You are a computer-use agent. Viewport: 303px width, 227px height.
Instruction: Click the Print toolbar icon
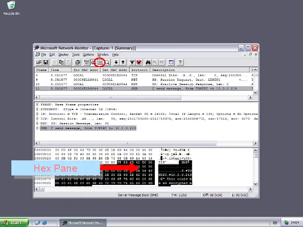[x=78, y=62]
